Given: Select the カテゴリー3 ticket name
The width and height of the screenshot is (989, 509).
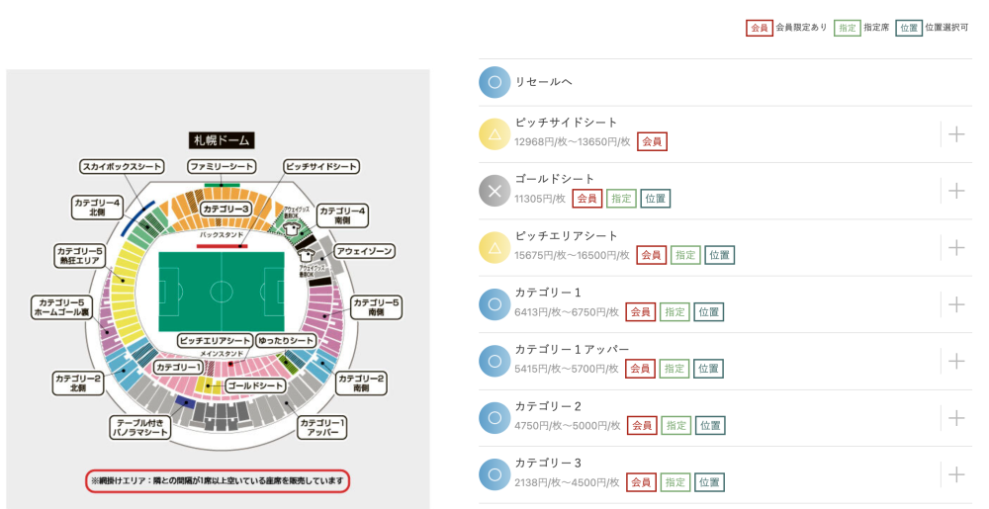Looking at the screenshot, I should (x=548, y=463).
